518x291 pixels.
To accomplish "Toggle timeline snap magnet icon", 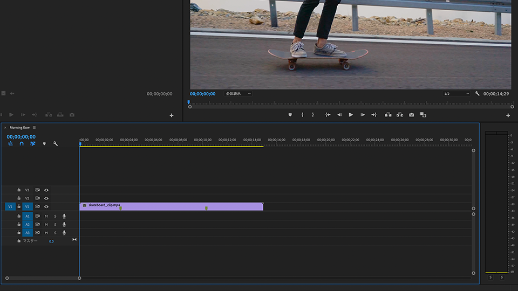I will tap(22, 144).
